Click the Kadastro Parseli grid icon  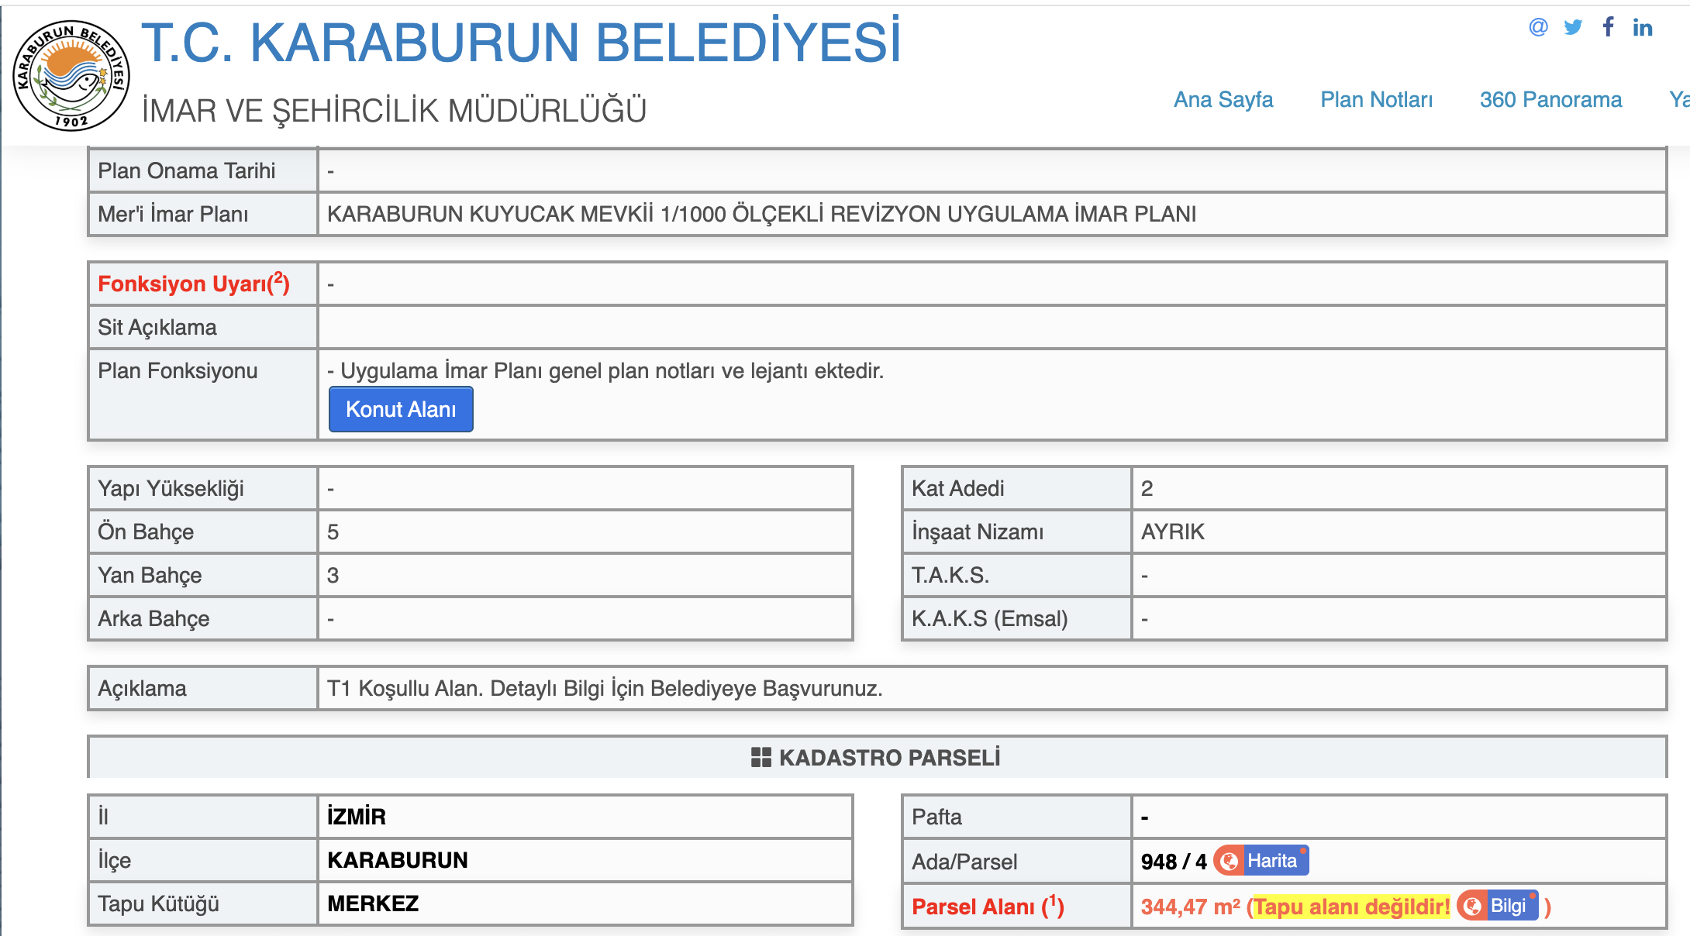click(x=760, y=757)
